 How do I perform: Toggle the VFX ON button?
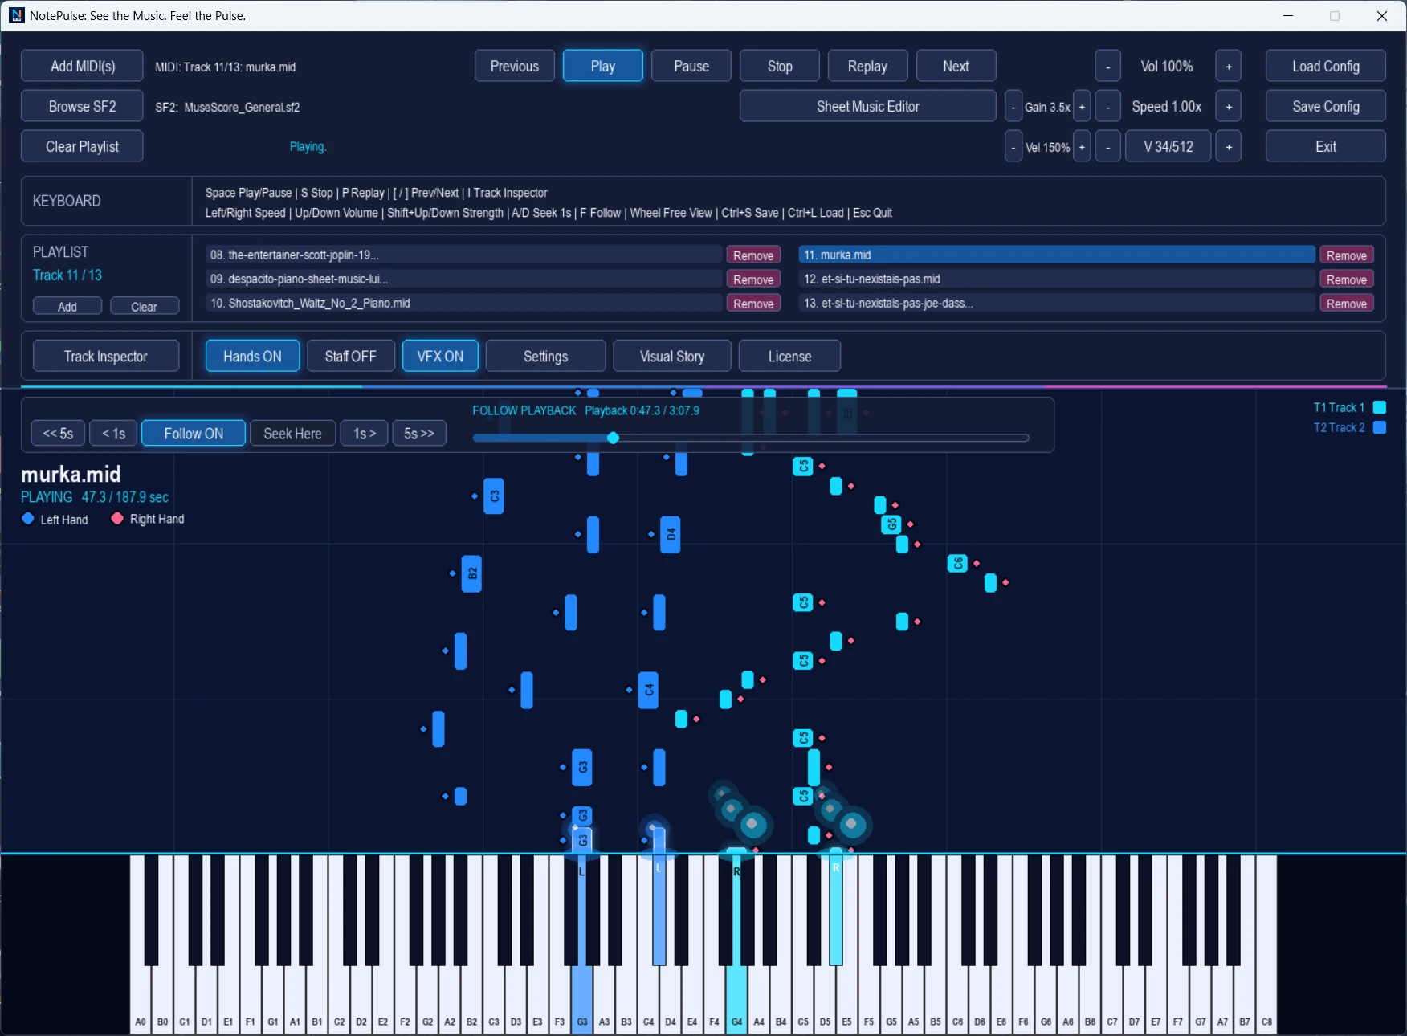point(440,356)
